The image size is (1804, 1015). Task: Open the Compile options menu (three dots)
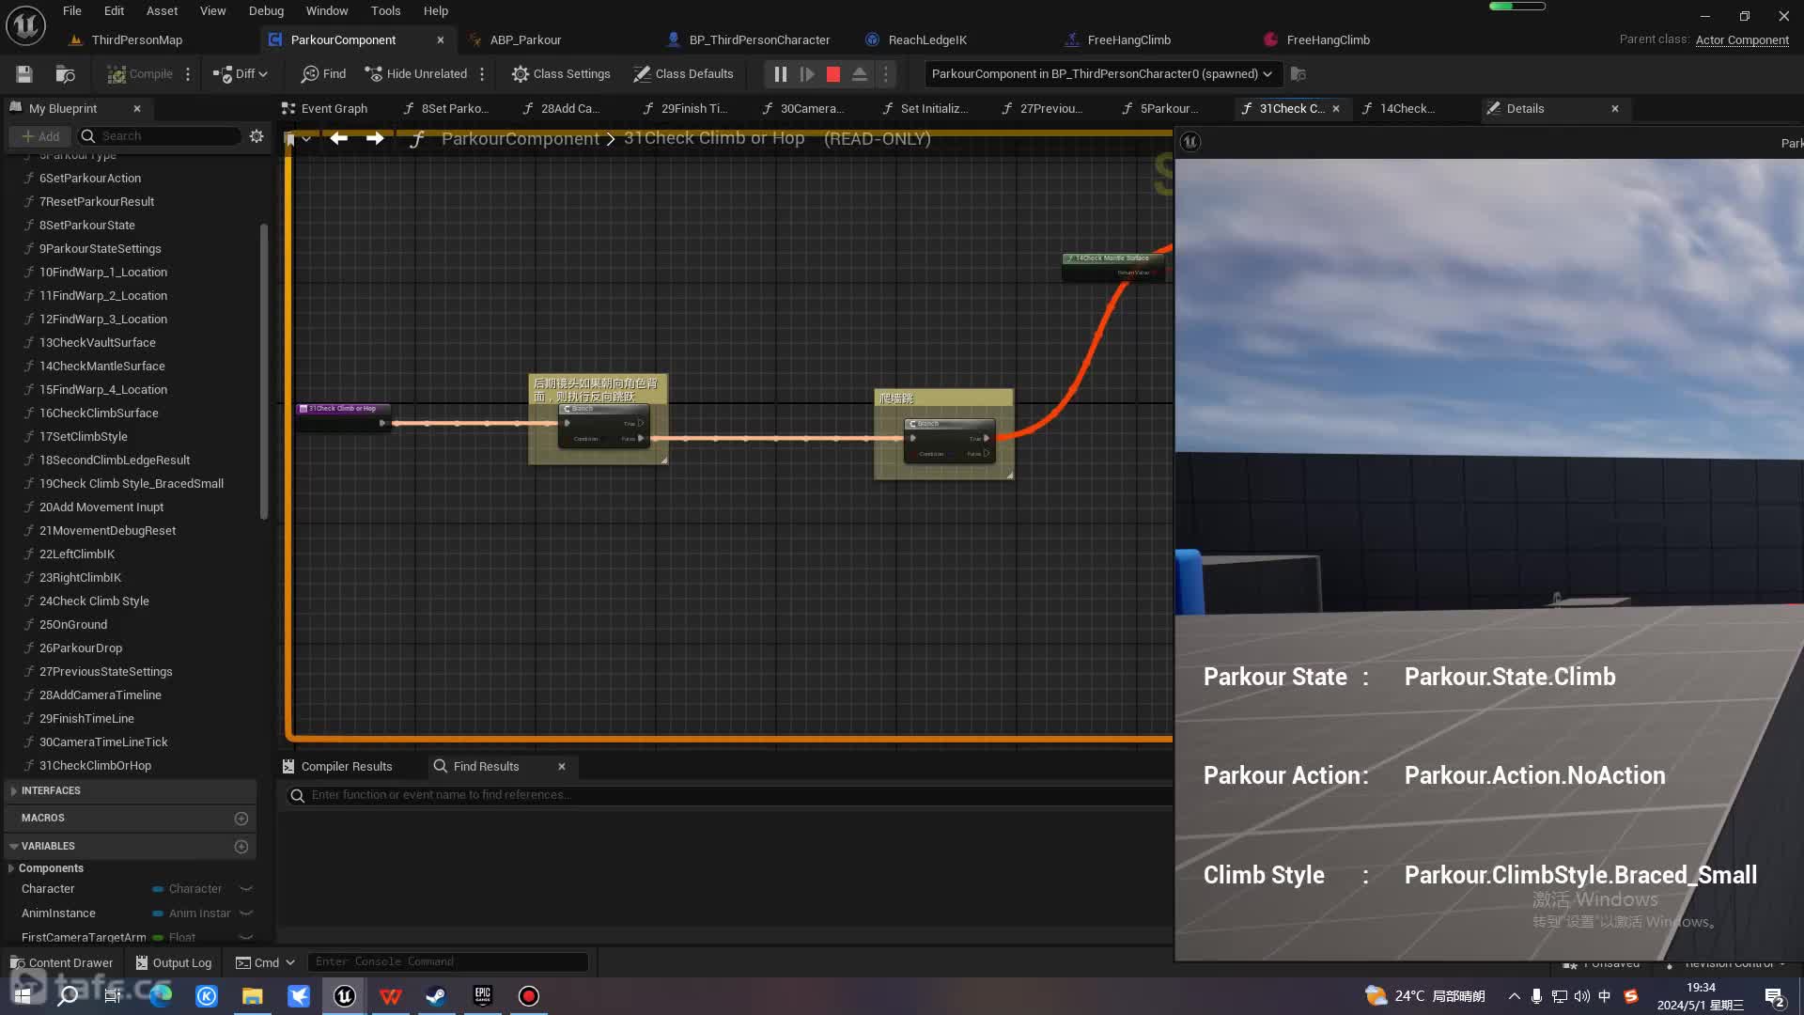point(188,74)
